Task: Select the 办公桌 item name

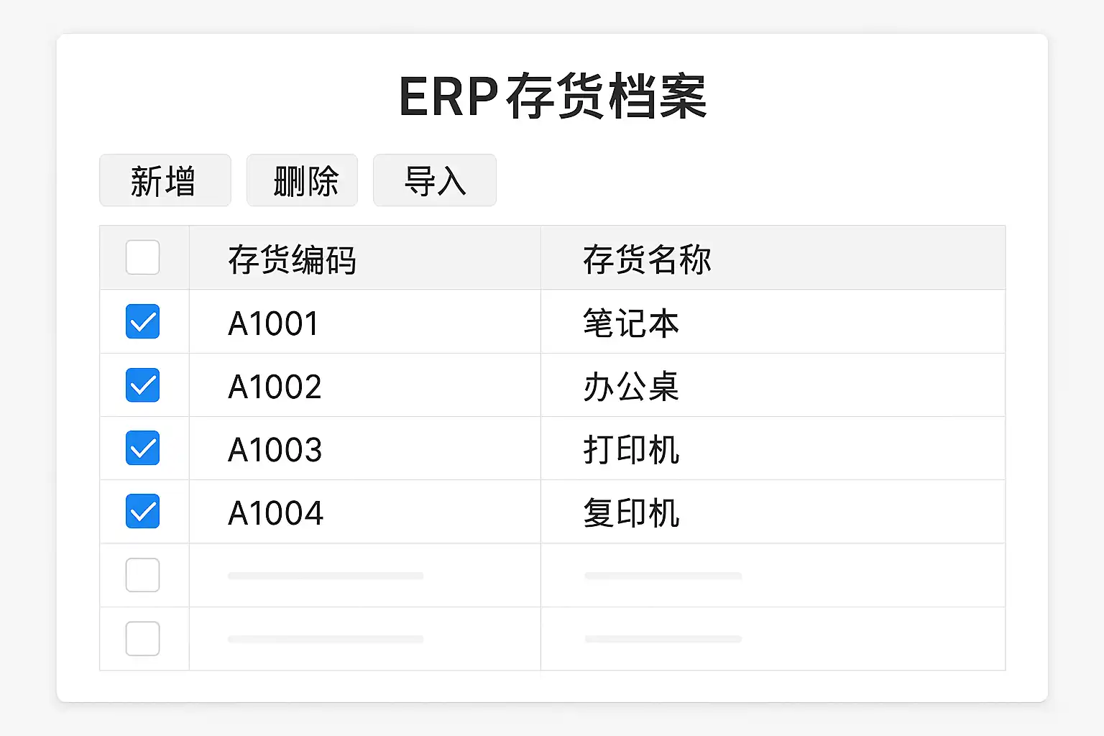Action: point(631,387)
